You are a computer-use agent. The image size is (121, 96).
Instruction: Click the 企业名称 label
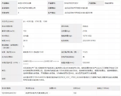6,8
